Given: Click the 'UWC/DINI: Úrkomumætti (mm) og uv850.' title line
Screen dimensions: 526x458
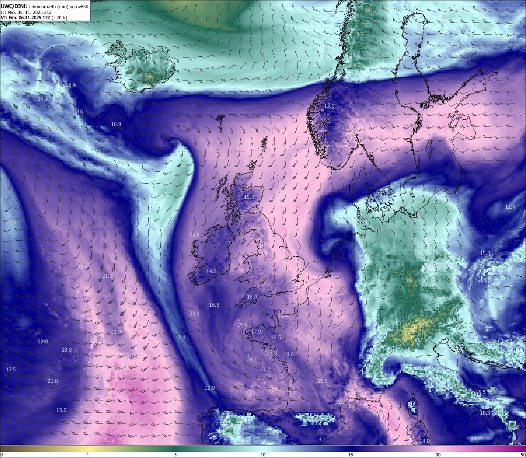Looking at the screenshot, I should 45,7.
